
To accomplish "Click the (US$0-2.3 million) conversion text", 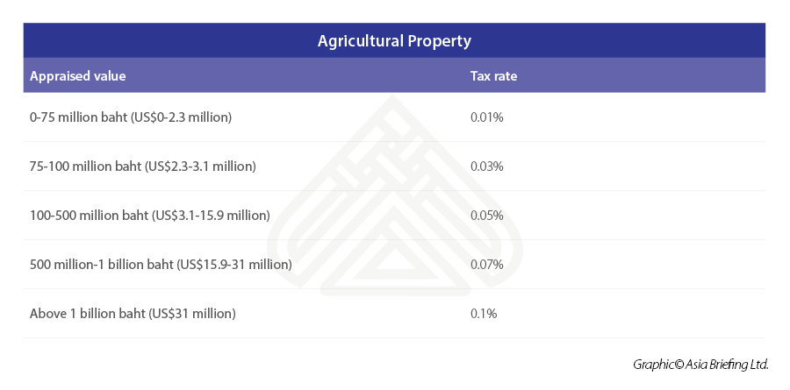I will click(x=181, y=117).
